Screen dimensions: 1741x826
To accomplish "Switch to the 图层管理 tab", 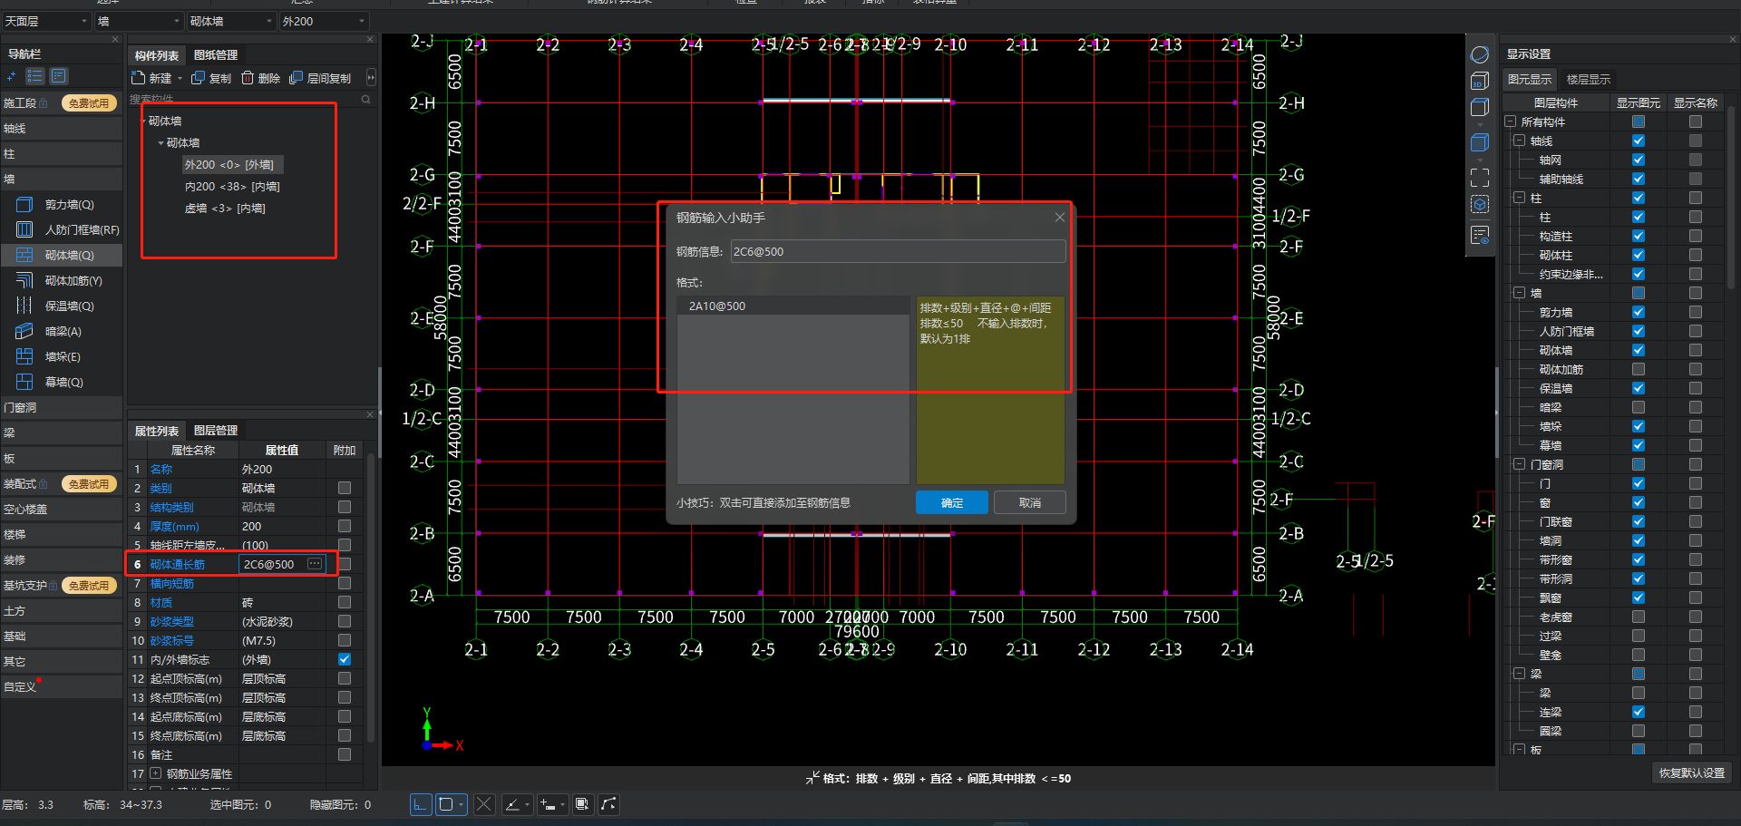I will (x=216, y=431).
